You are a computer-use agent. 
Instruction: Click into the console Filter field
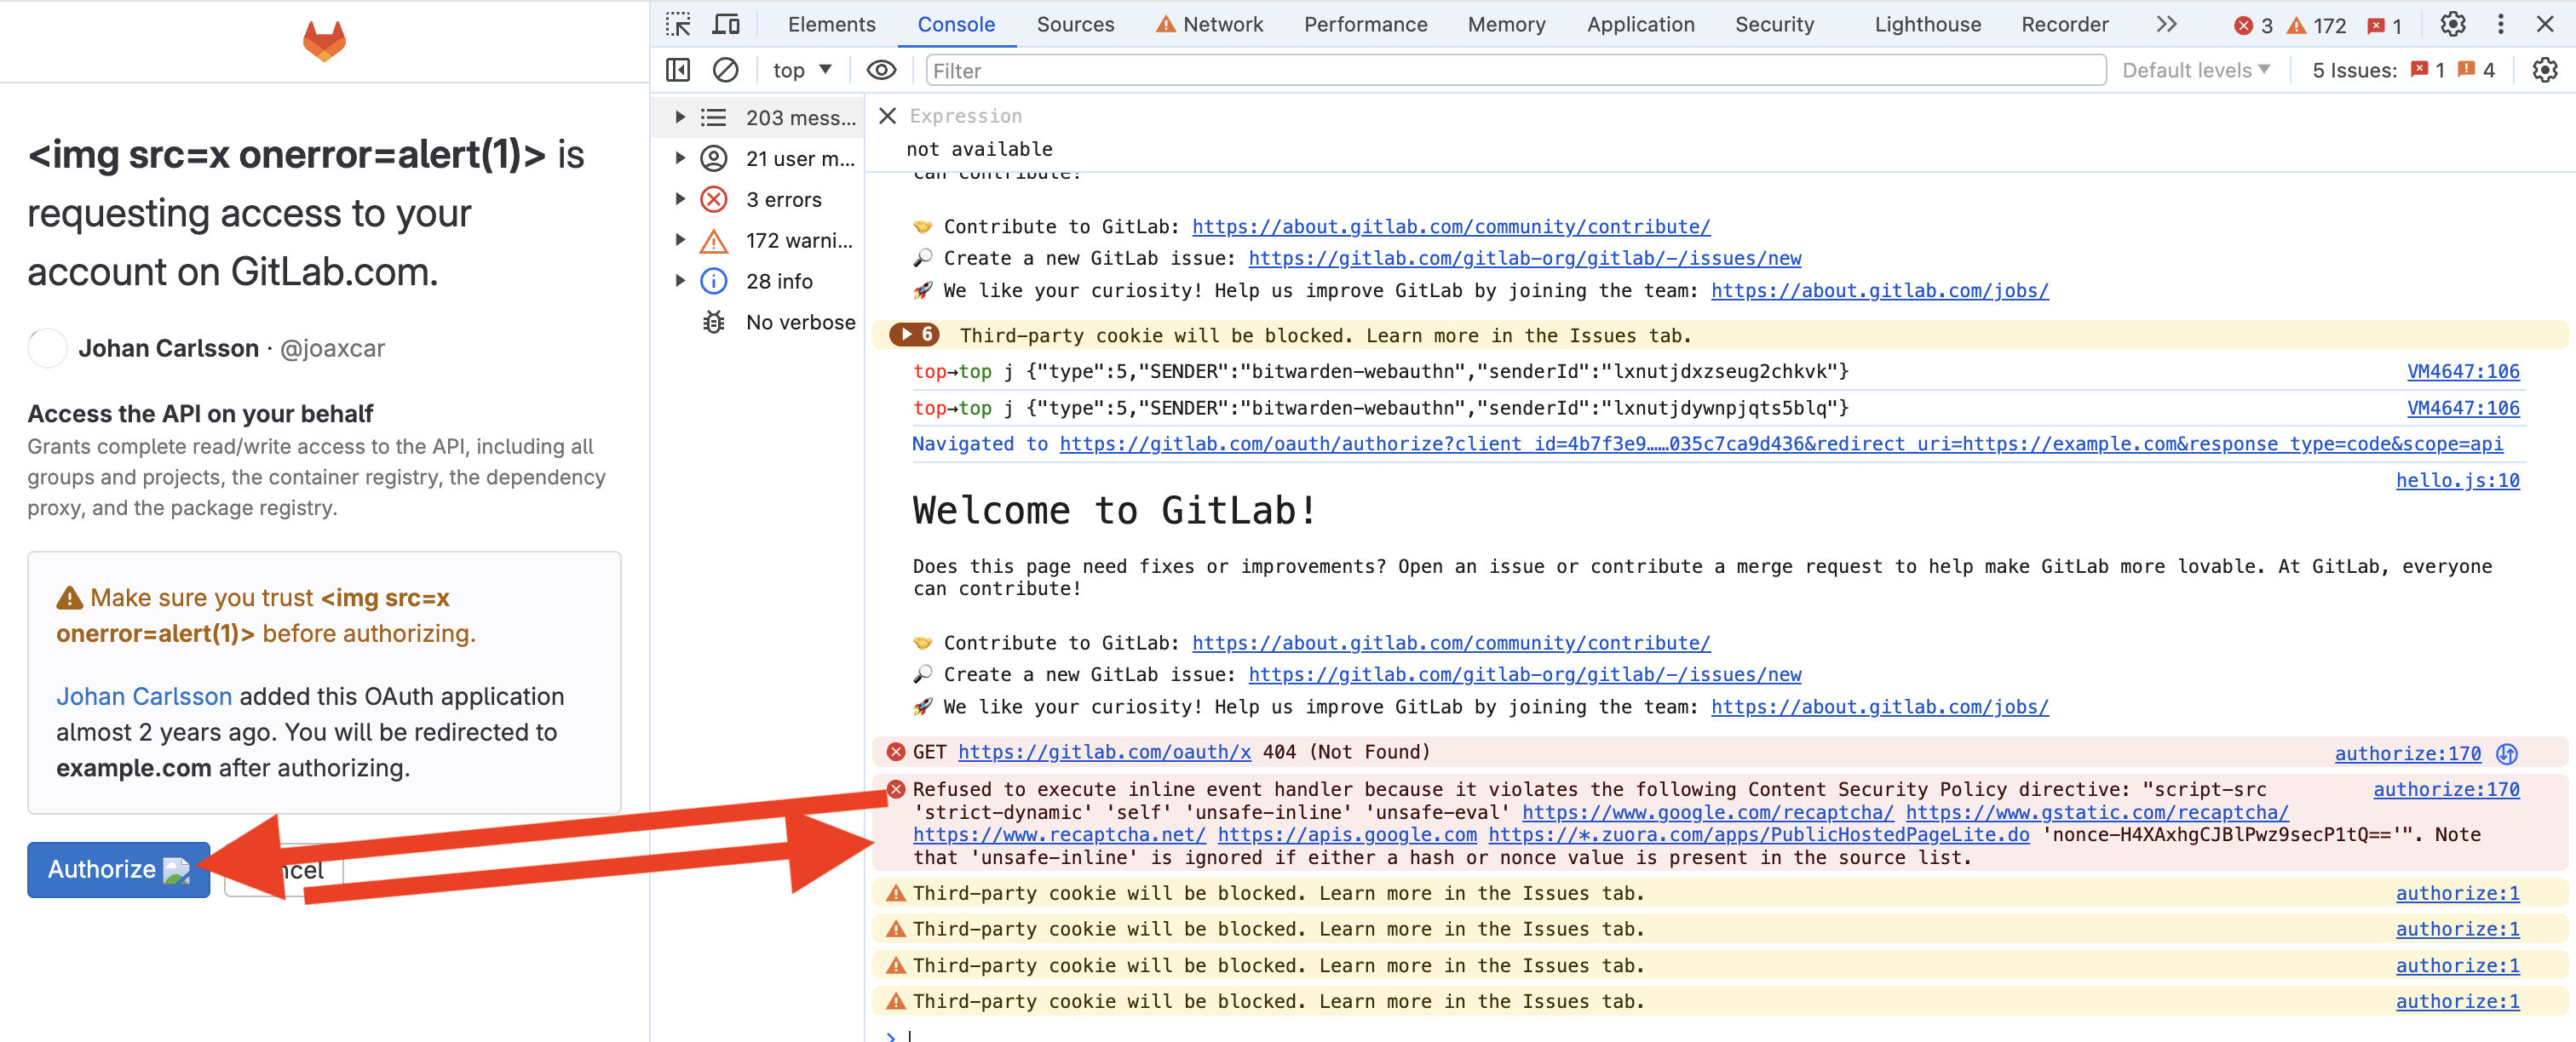(x=1500, y=70)
